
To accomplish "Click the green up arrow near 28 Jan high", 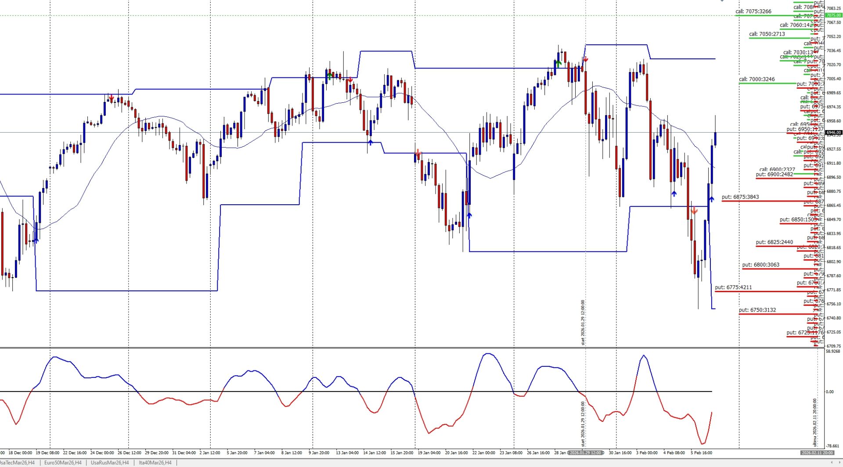I will click(x=558, y=63).
